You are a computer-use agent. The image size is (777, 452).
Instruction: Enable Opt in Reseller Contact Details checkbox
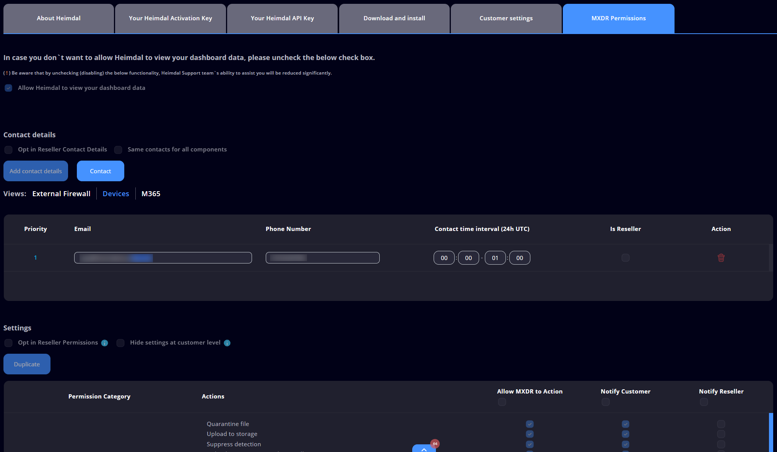pyautogui.click(x=8, y=150)
